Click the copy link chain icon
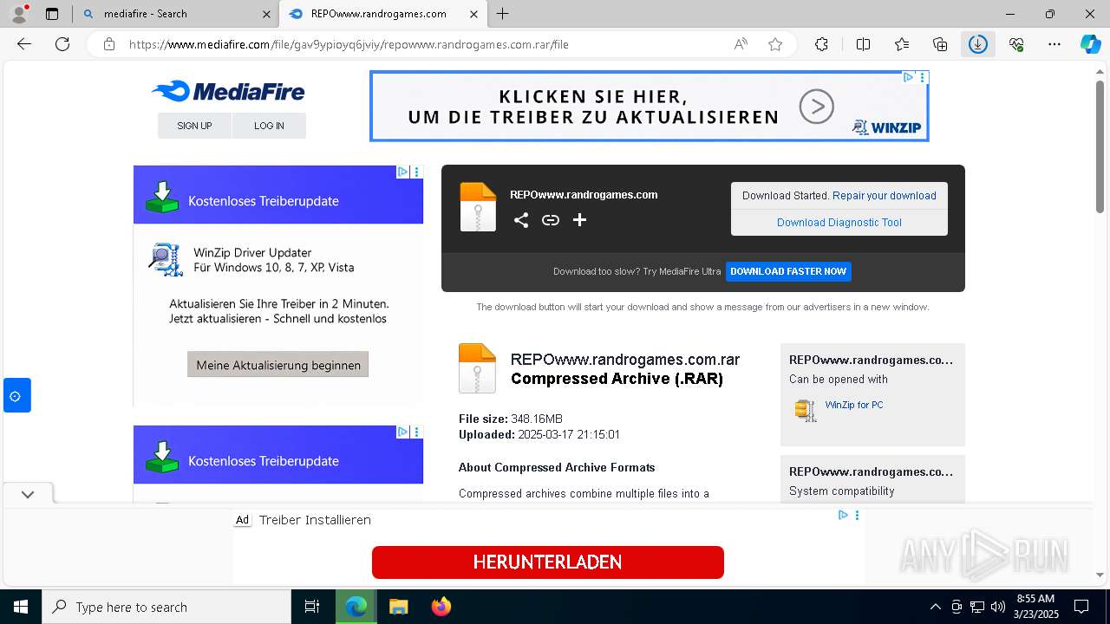This screenshot has height=624, width=1110. [551, 220]
